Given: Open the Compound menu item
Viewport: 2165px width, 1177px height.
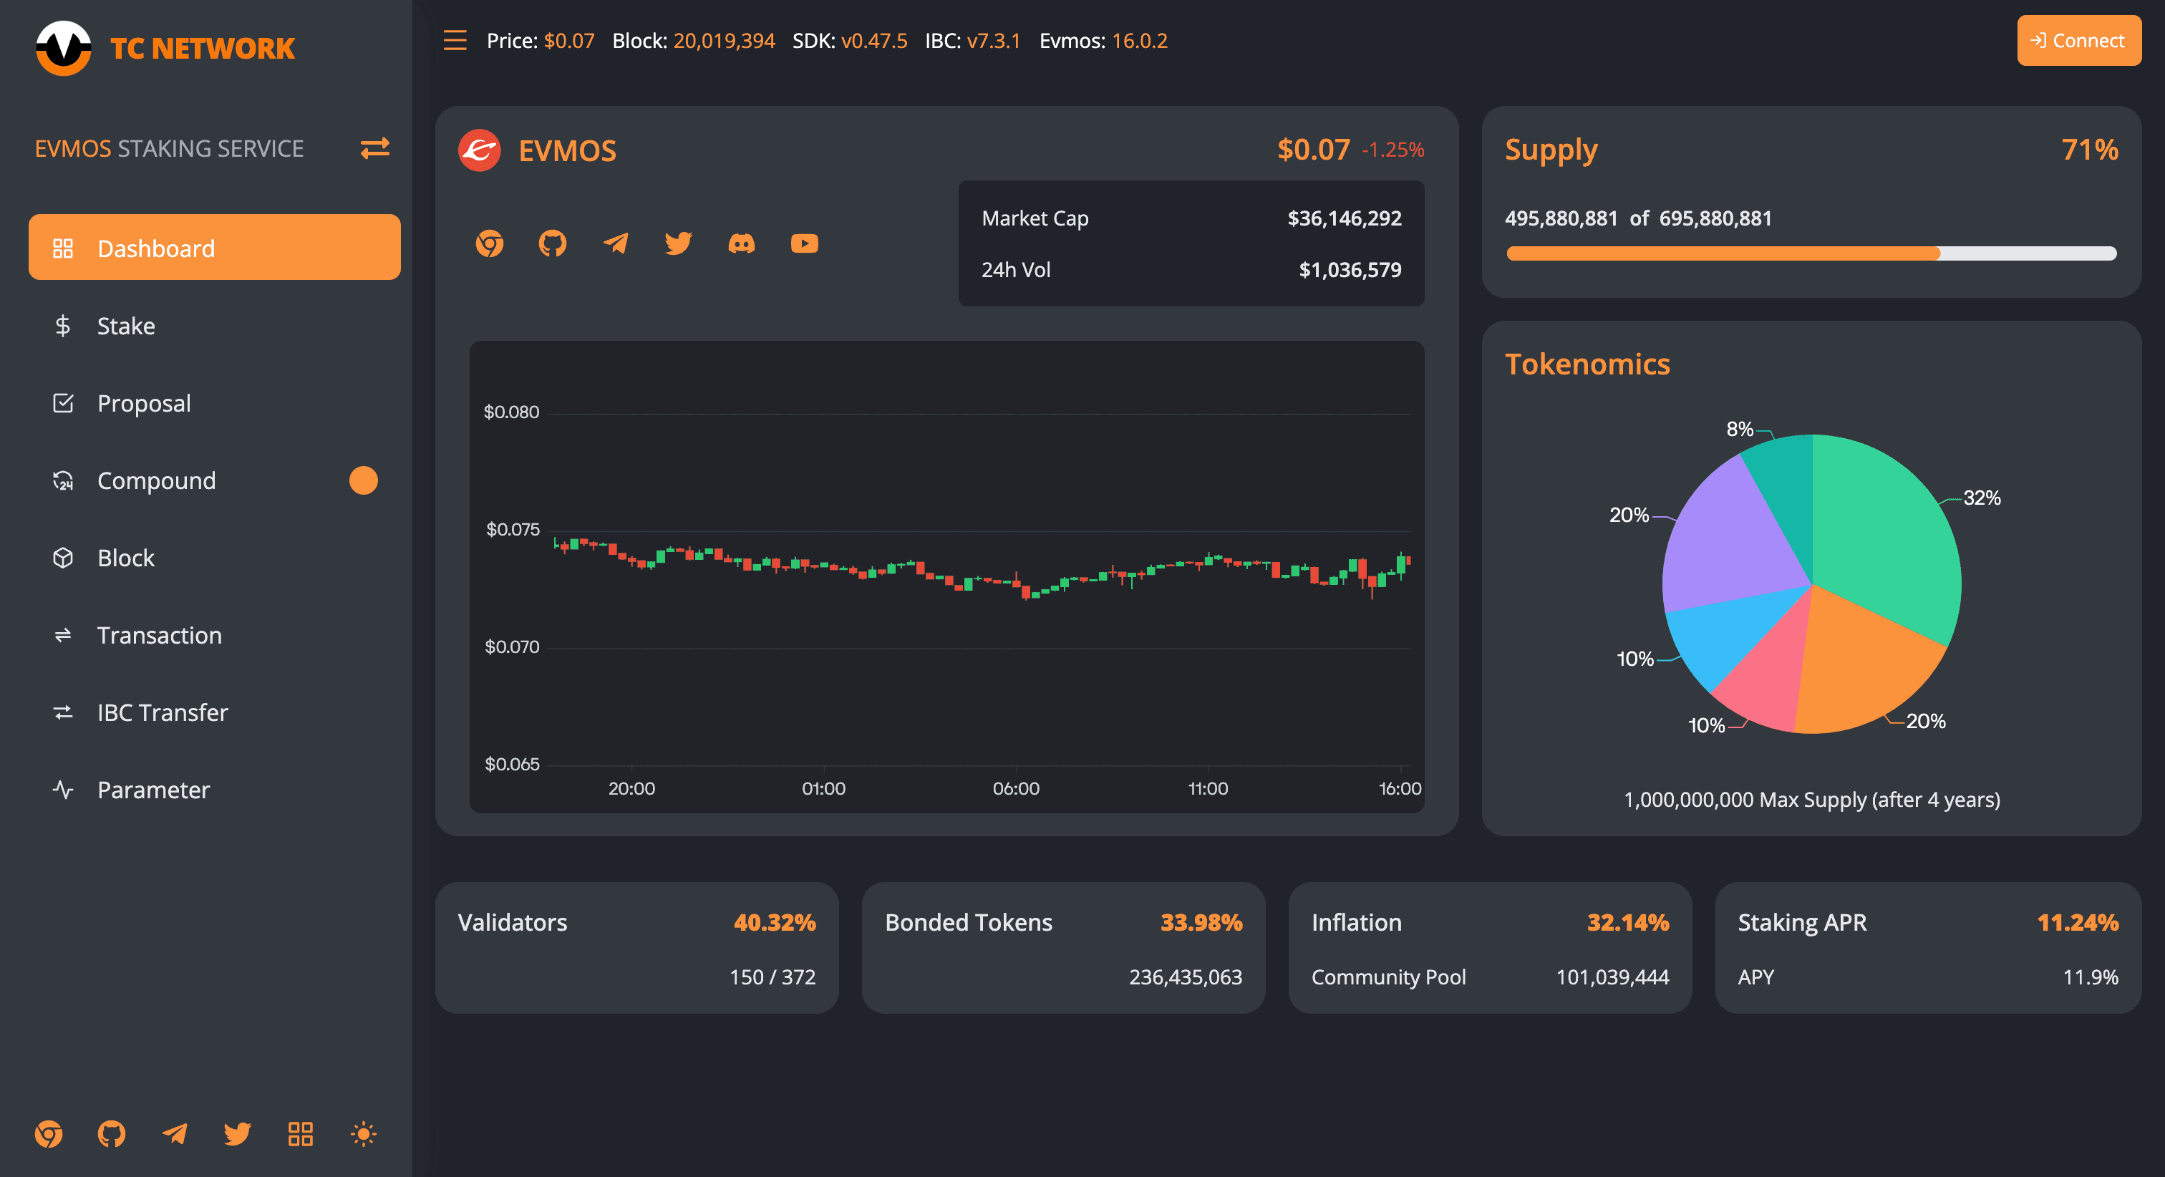Looking at the screenshot, I should click(214, 480).
